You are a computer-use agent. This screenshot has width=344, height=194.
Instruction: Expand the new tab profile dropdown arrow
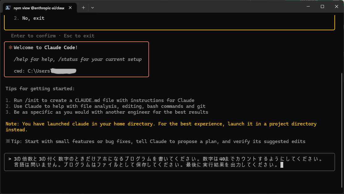pyautogui.click(x=93, y=8)
